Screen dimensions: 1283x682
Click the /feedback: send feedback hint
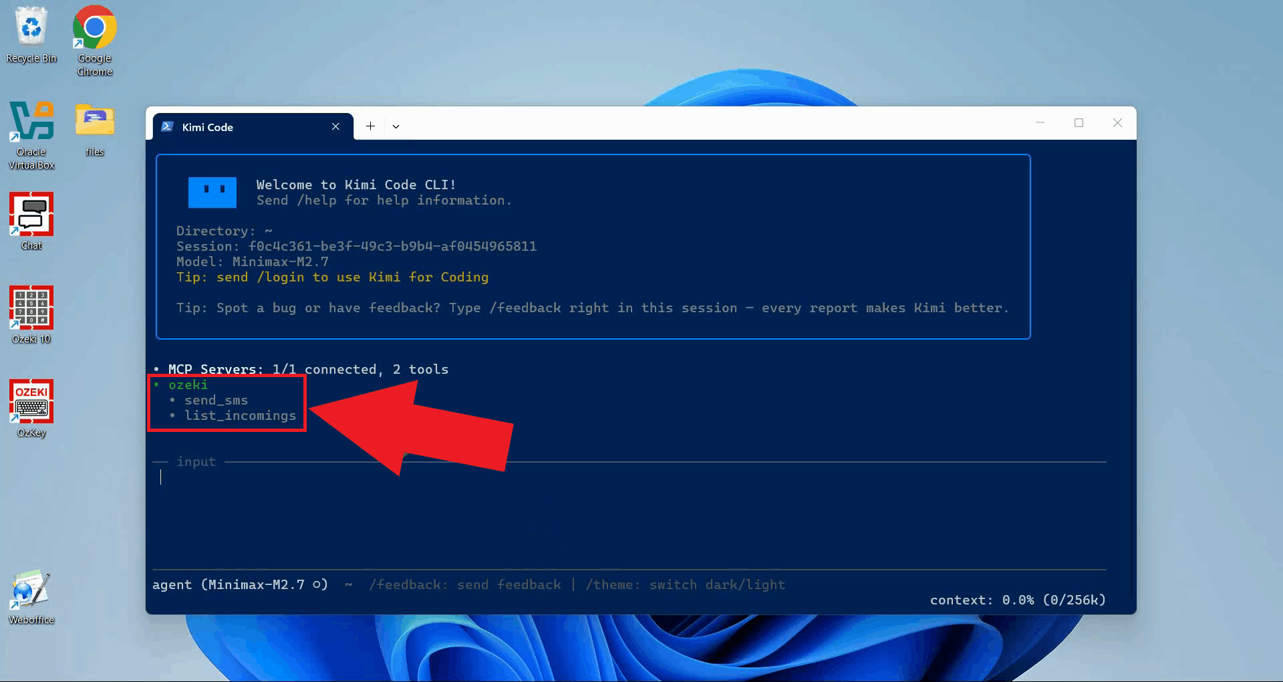[x=464, y=584]
